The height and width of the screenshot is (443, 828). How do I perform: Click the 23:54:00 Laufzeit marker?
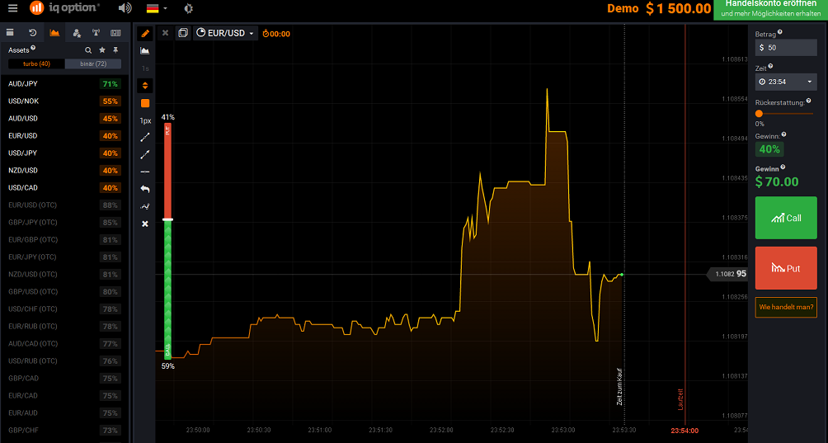[685, 431]
